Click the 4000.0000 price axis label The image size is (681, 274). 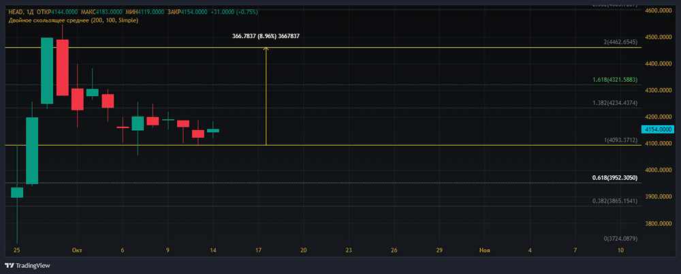(x=659, y=170)
